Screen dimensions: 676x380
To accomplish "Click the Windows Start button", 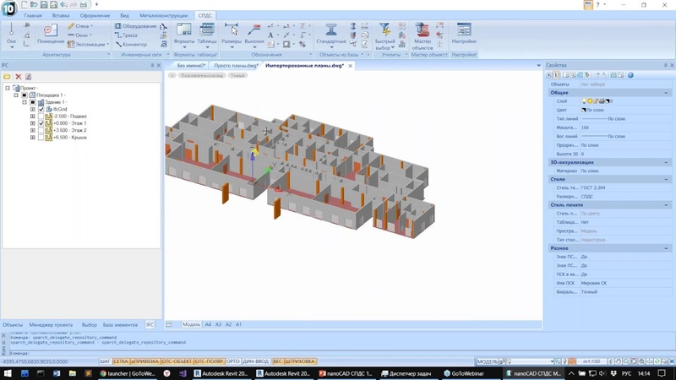I will (x=8, y=373).
